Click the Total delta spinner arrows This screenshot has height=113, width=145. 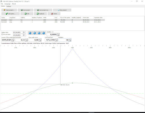click(x=26, y=40)
